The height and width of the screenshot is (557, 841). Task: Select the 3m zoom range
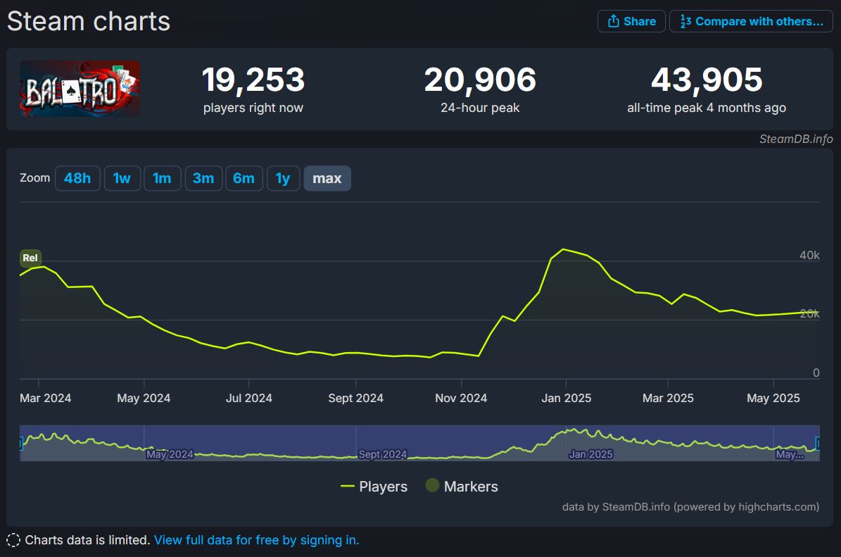pos(203,178)
